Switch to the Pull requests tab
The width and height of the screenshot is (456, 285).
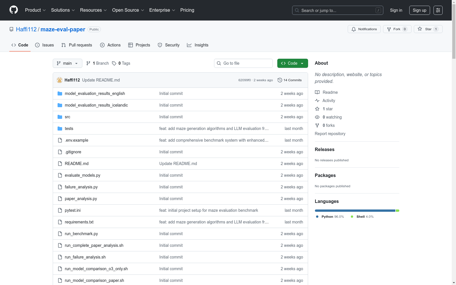click(x=77, y=45)
